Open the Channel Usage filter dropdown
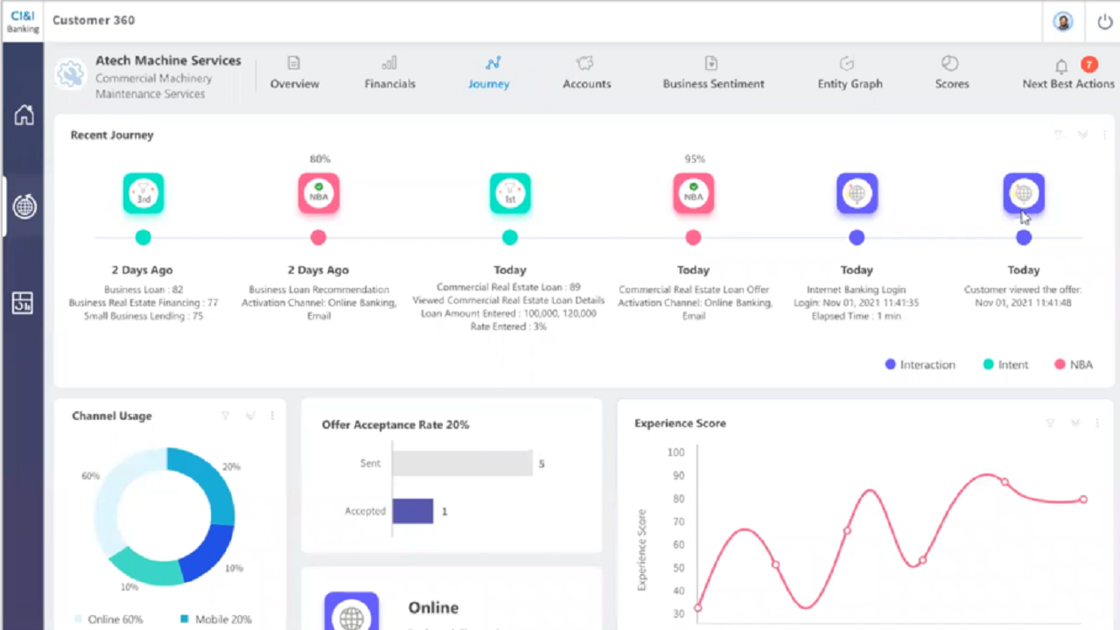1120x630 pixels. [x=225, y=416]
